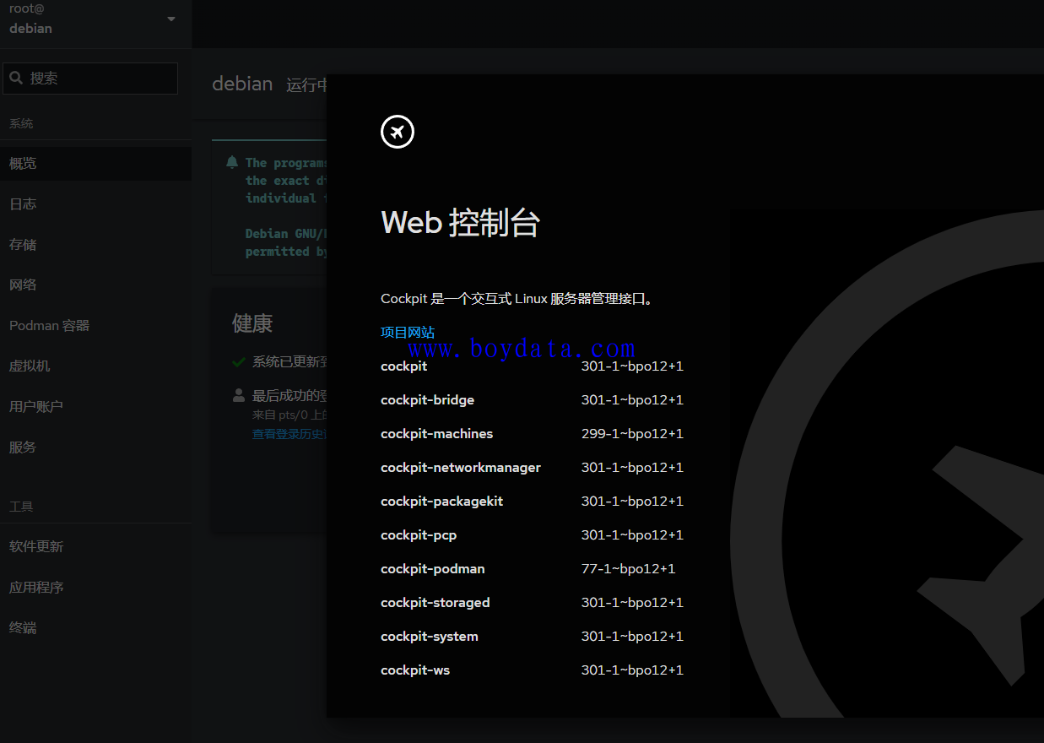Screen dimensions: 1044x743
Task: Open the 网络 page
Action: tap(95, 285)
